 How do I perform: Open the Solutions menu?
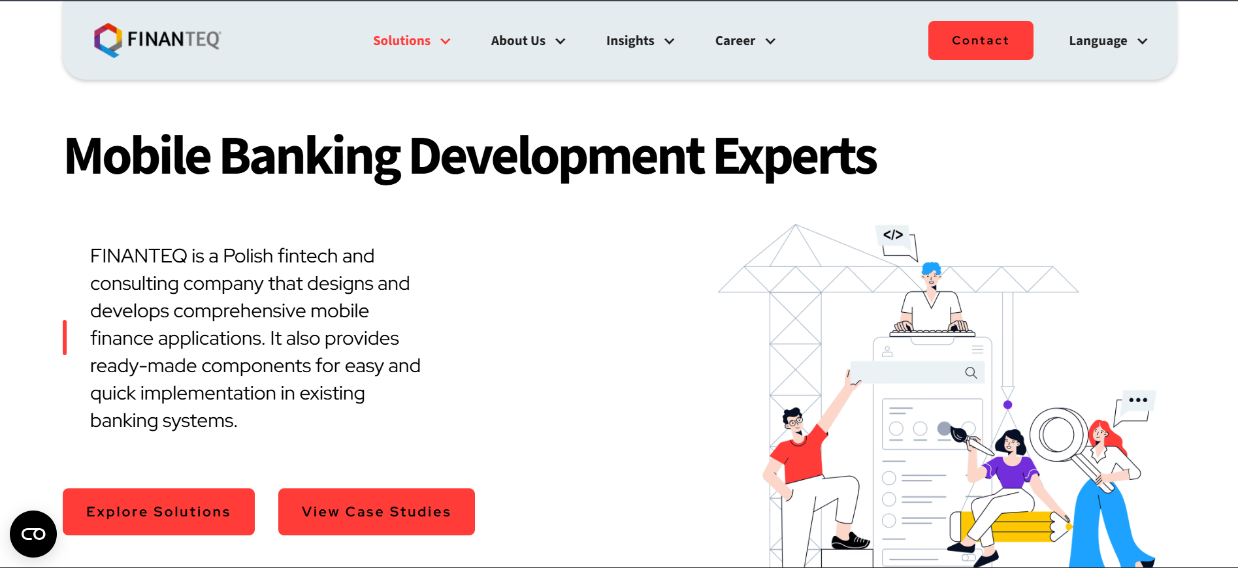(x=402, y=40)
